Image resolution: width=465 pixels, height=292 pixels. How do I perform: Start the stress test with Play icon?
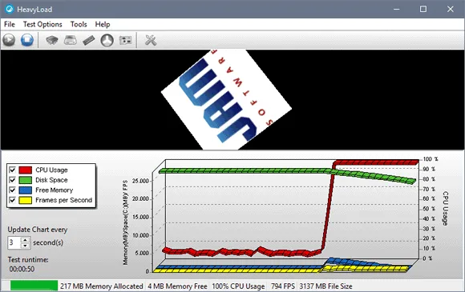click(9, 40)
